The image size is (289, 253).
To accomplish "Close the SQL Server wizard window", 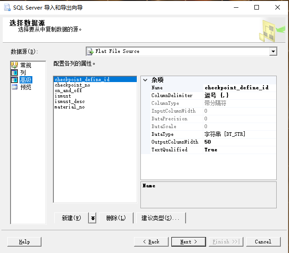I will [x=278, y=8].
